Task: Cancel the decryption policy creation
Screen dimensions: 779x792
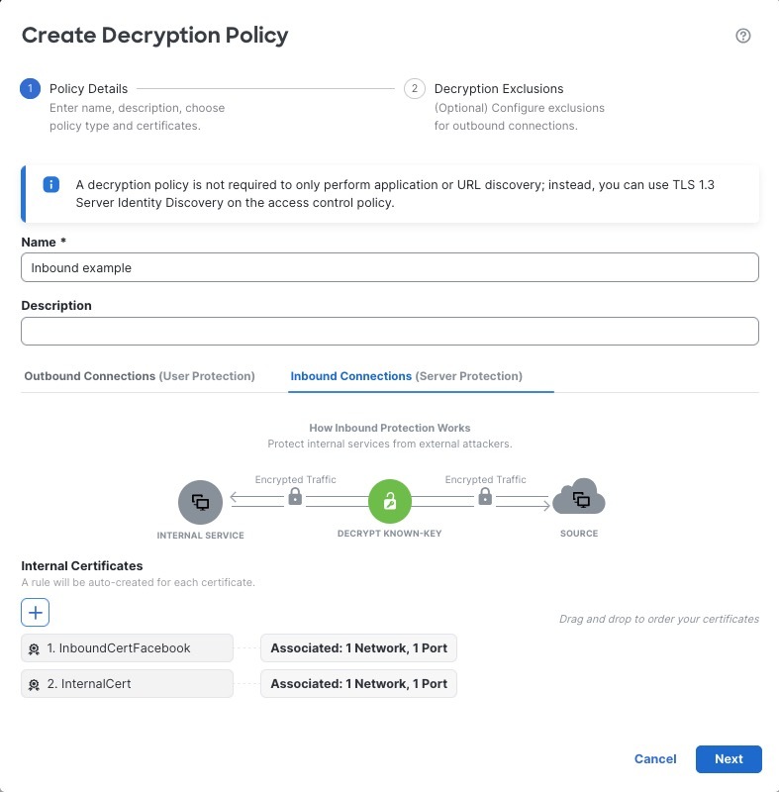Action: 654,758
